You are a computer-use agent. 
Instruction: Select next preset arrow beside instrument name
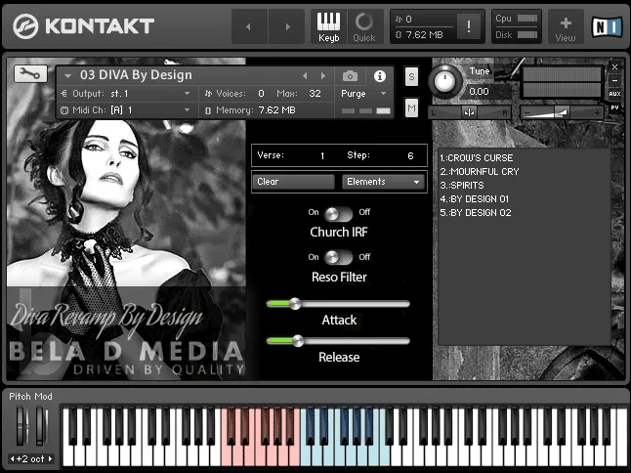[323, 75]
